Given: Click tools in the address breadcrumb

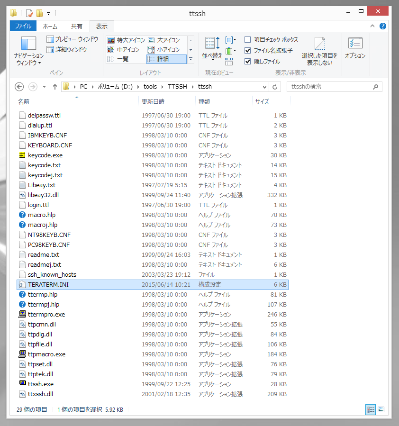Looking at the screenshot, I should (150, 87).
